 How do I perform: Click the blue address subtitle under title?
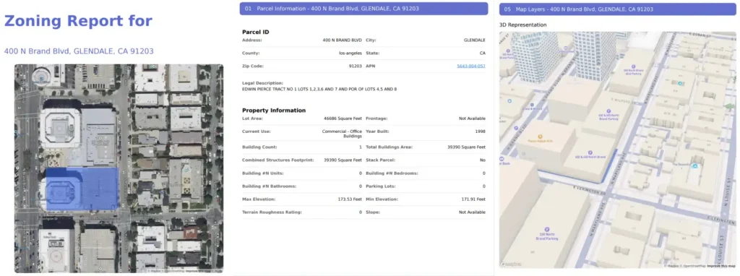coord(79,51)
